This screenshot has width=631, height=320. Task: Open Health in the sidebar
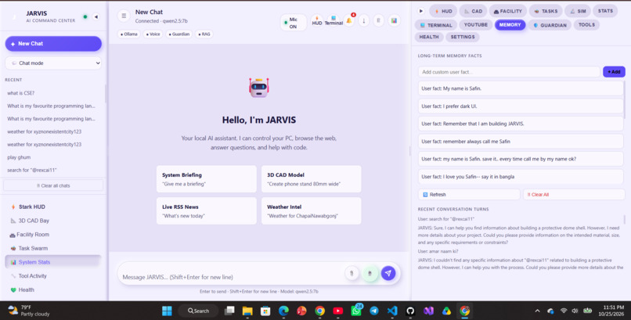click(53, 289)
